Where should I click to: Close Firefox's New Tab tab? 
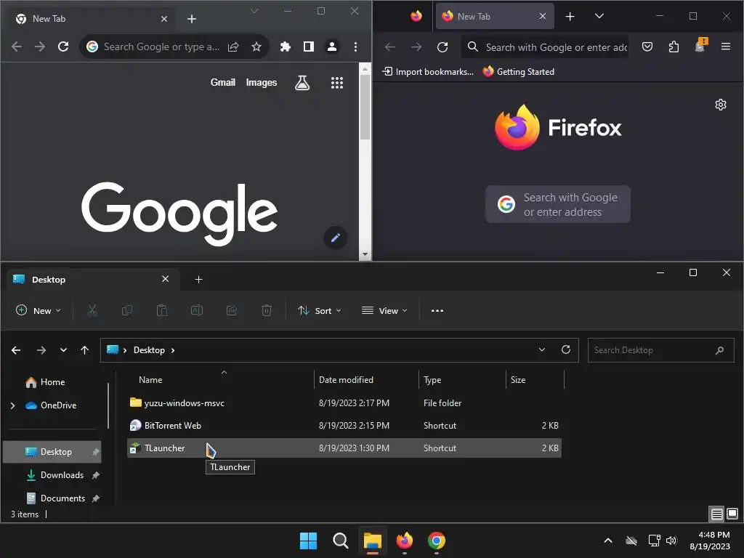[542, 17]
